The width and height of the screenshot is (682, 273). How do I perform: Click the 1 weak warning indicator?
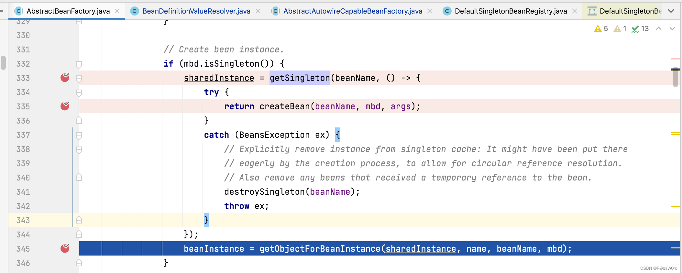621,28
